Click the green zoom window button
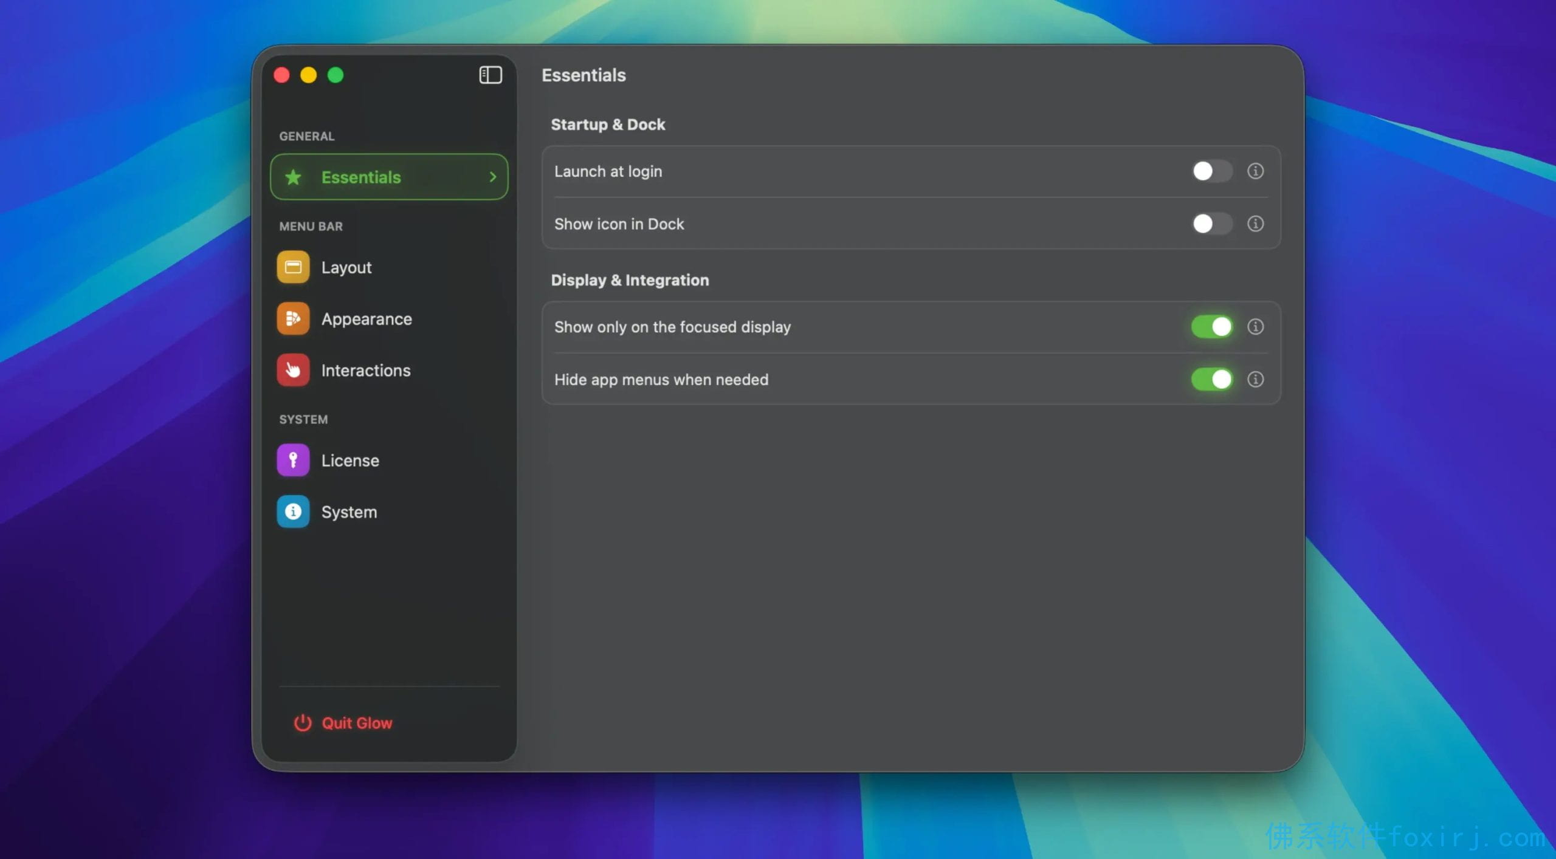1556x859 pixels. click(x=336, y=75)
